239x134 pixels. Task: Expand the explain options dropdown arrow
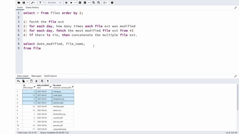point(89,3)
